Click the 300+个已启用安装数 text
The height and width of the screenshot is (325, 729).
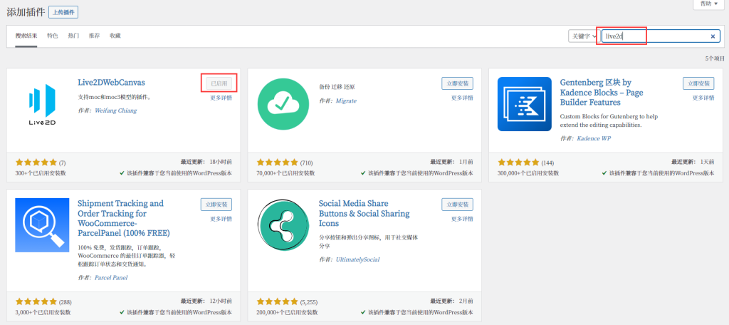click(41, 173)
